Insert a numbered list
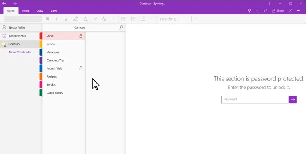Screen dimensions: 306x154 pyautogui.click(x=133, y=19)
